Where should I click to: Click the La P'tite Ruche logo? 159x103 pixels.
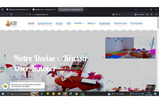click(11, 23)
